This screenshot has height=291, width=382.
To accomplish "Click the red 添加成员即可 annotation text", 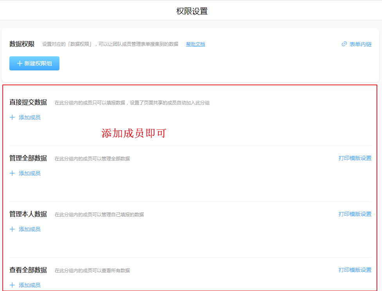I will 134,133.
